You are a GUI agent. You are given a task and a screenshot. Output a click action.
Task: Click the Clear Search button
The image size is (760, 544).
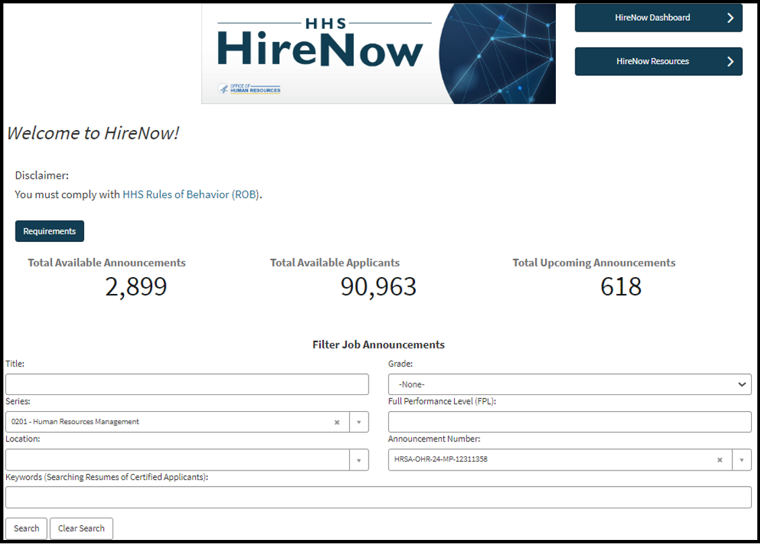click(81, 528)
